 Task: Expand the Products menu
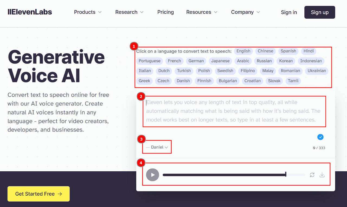pyautogui.click(x=88, y=12)
